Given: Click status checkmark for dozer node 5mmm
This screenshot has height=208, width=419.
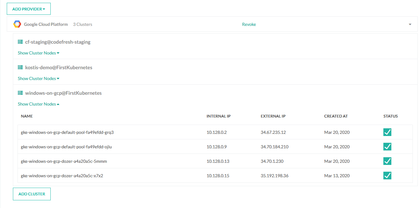Looking at the screenshot, I should pos(387,161).
